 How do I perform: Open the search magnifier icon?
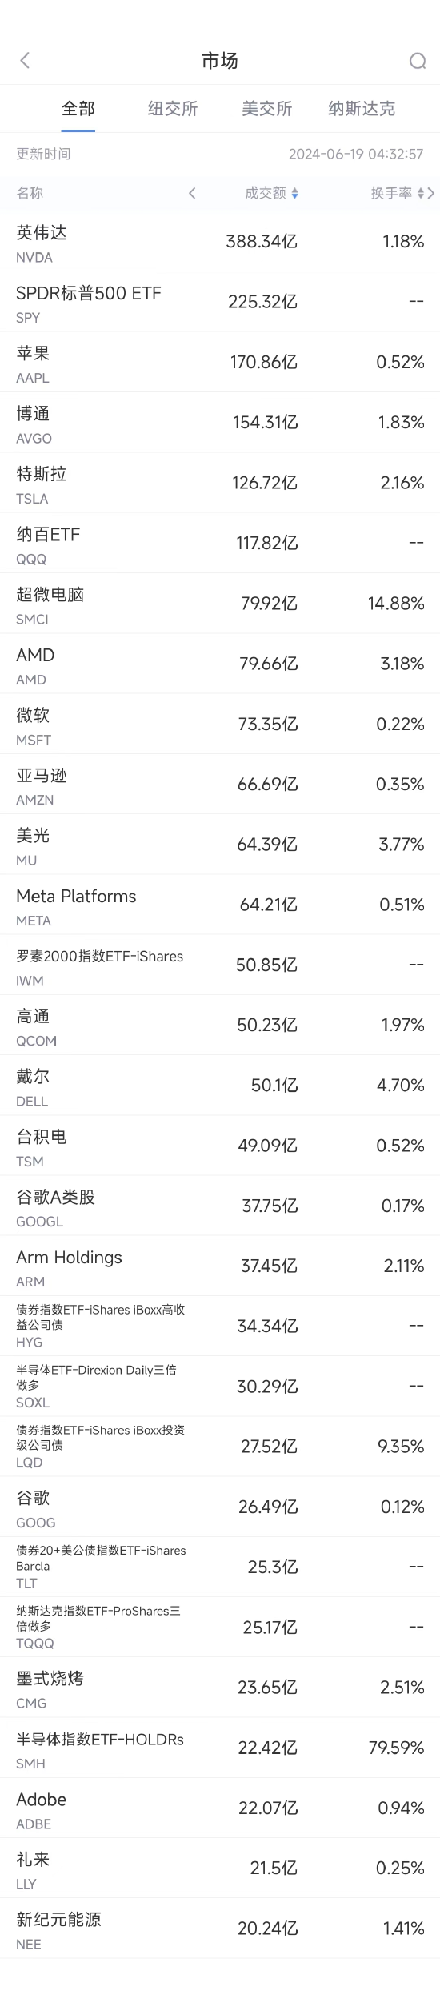[x=418, y=61]
